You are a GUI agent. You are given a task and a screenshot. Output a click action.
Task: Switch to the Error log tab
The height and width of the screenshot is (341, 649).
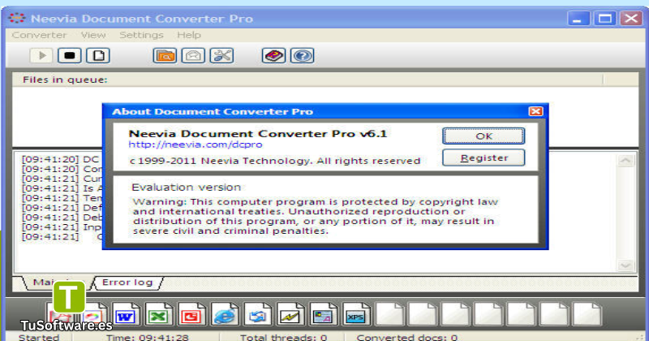point(127,283)
